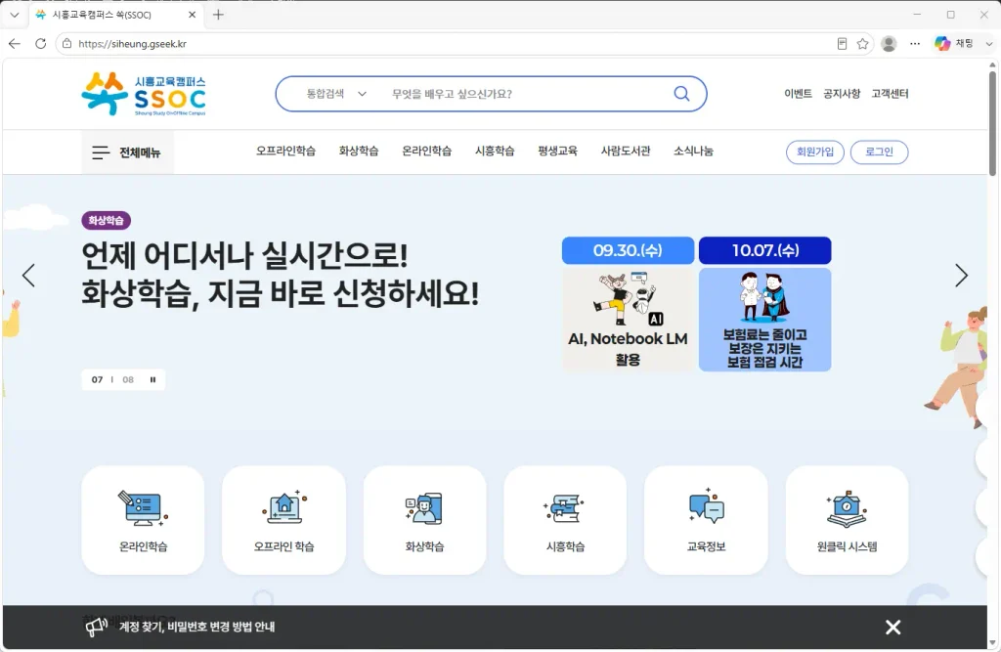
Task: Open the AI, Notebook LM class card
Action: [629, 320]
